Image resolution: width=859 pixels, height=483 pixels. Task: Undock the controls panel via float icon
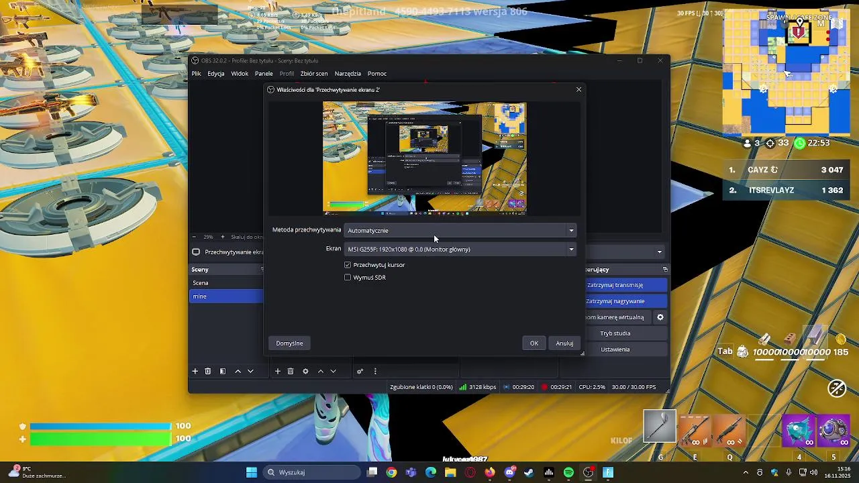pos(665,269)
